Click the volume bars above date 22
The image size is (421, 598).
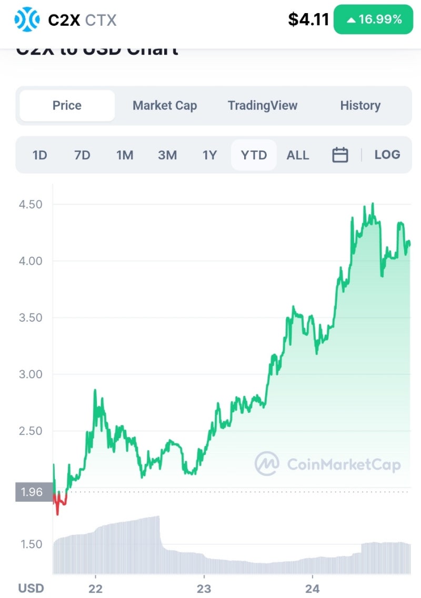(96, 550)
